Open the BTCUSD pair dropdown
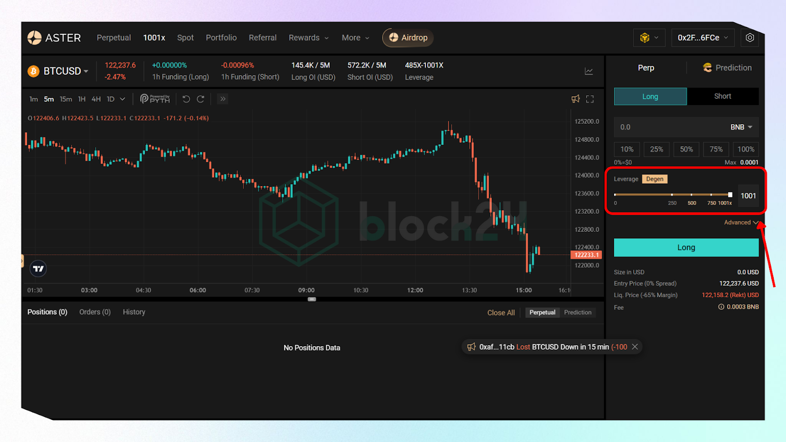Image resolution: width=786 pixels, height=442 pixels. coord(66,71)
